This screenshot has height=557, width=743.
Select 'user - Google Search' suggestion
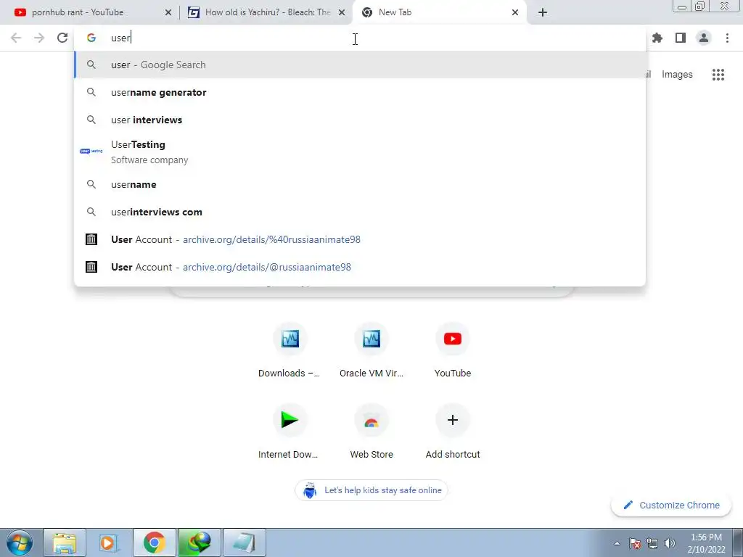[360, 65]
